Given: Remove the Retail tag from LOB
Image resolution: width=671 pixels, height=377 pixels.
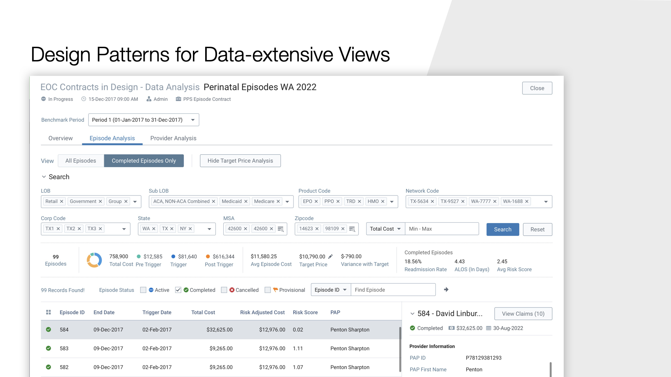Looking at the screenshot, I should coord(62,201).
